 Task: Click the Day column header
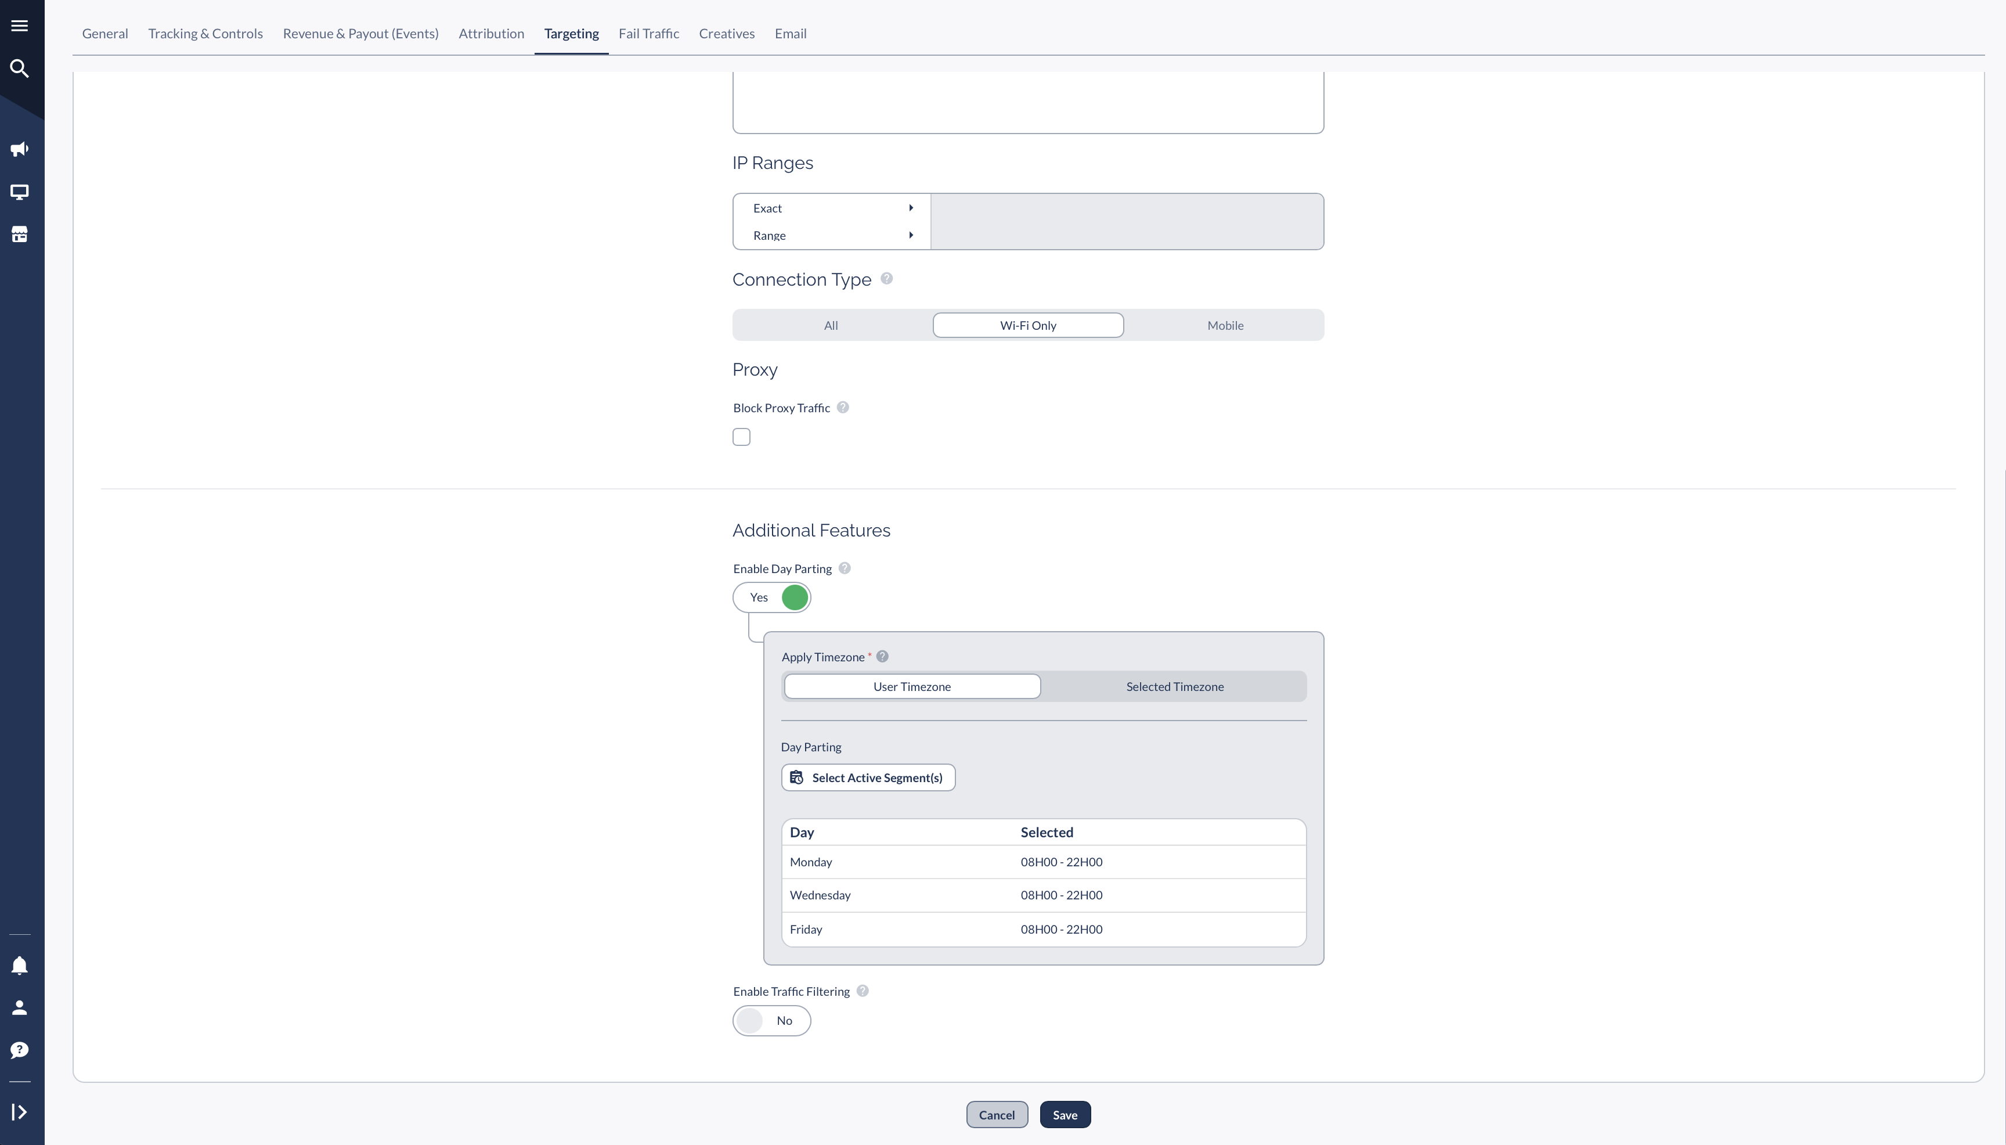802,832
